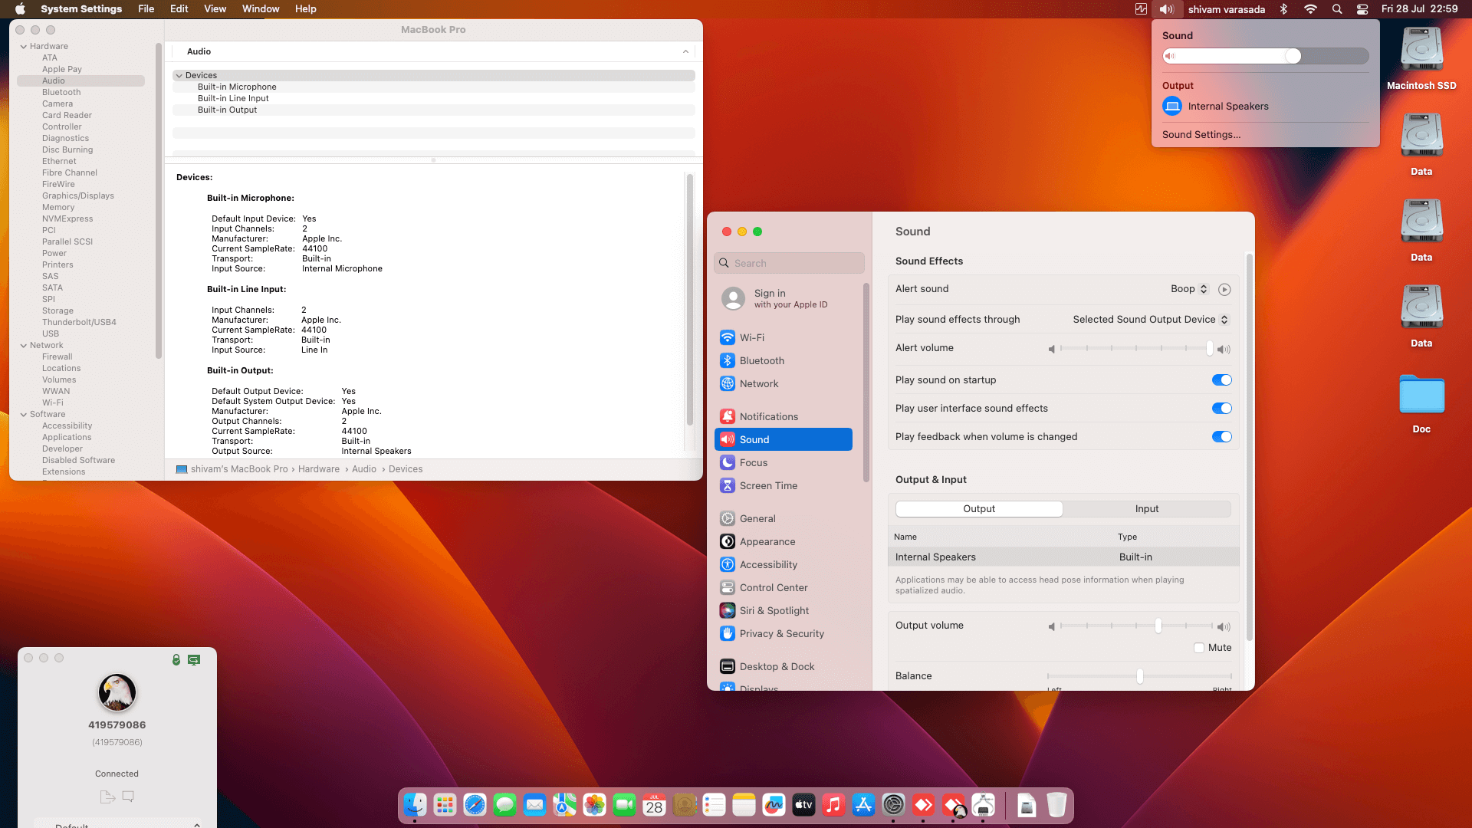Viewport: 1472px width, 828px height.
Task: Turn off Play user interface sound effects
Action: coord(1221,408)
